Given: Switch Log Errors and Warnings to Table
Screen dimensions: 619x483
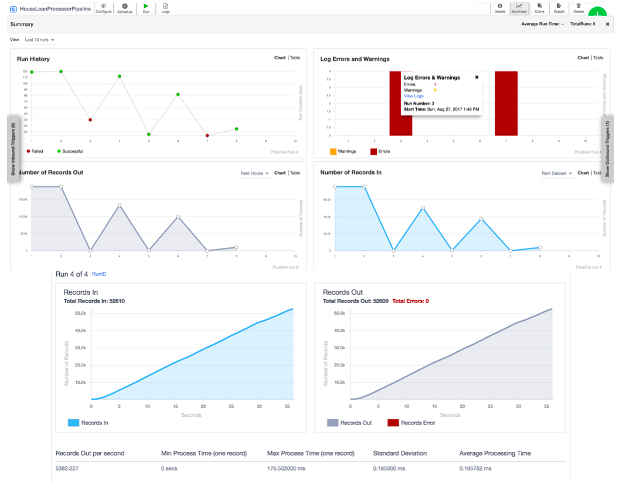Looking at the screenshot, I should [598, 57].
